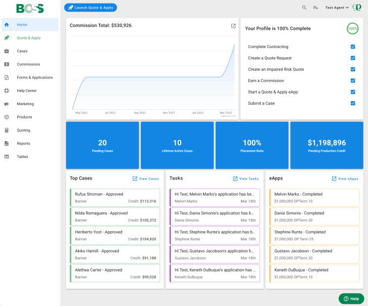368x306 pixels.
Task: Open Keneth DuBuque - Completed eApp
Action: coord(314,274)
